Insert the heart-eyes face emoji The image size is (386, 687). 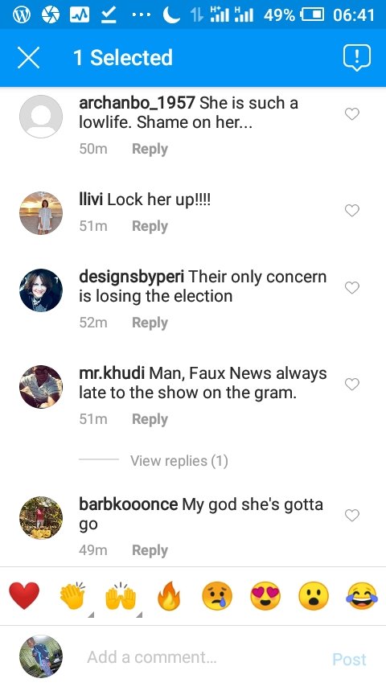(x=265, y=596)
